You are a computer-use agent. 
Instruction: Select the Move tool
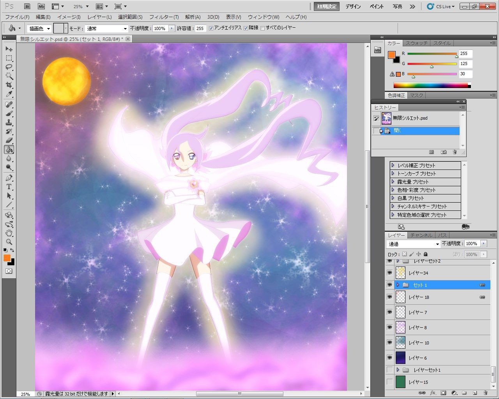[x=9, y=49]
